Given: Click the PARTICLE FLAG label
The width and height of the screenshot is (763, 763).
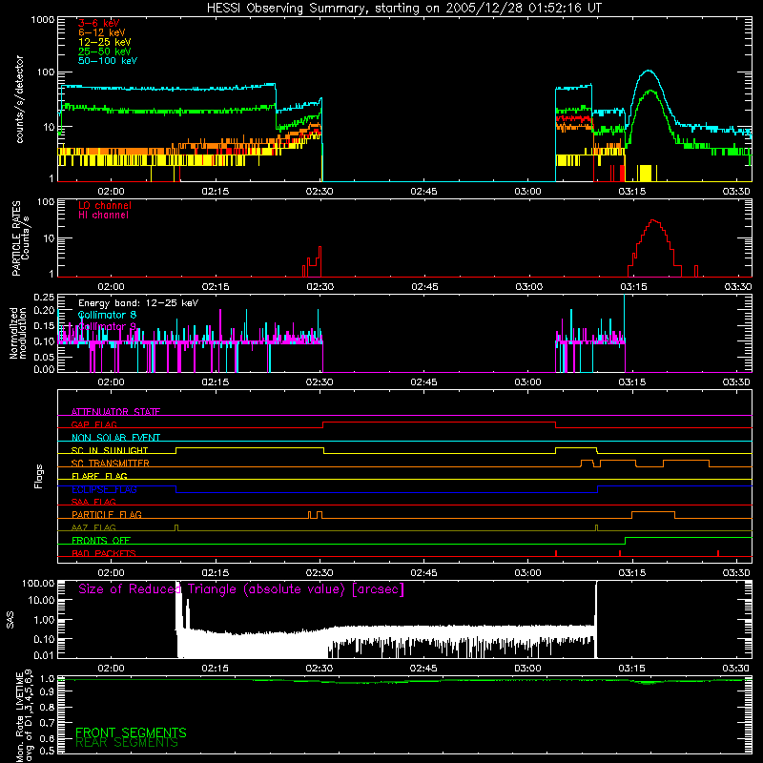Looking at the screenshot, I should [x=107, y=514].
